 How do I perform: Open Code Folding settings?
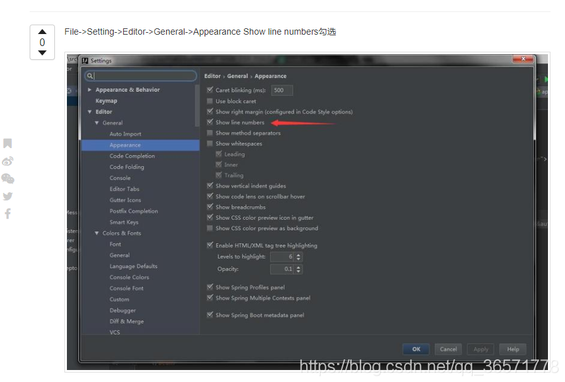127,167
